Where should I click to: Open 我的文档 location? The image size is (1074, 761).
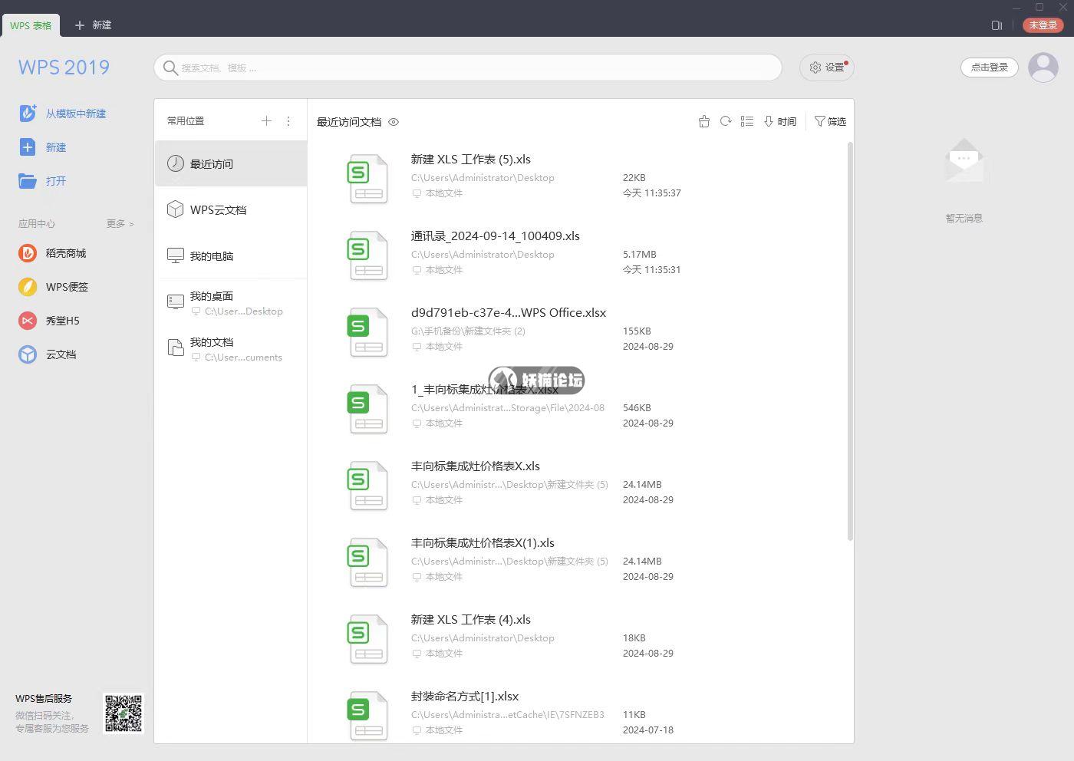click(x=231, y=349)
